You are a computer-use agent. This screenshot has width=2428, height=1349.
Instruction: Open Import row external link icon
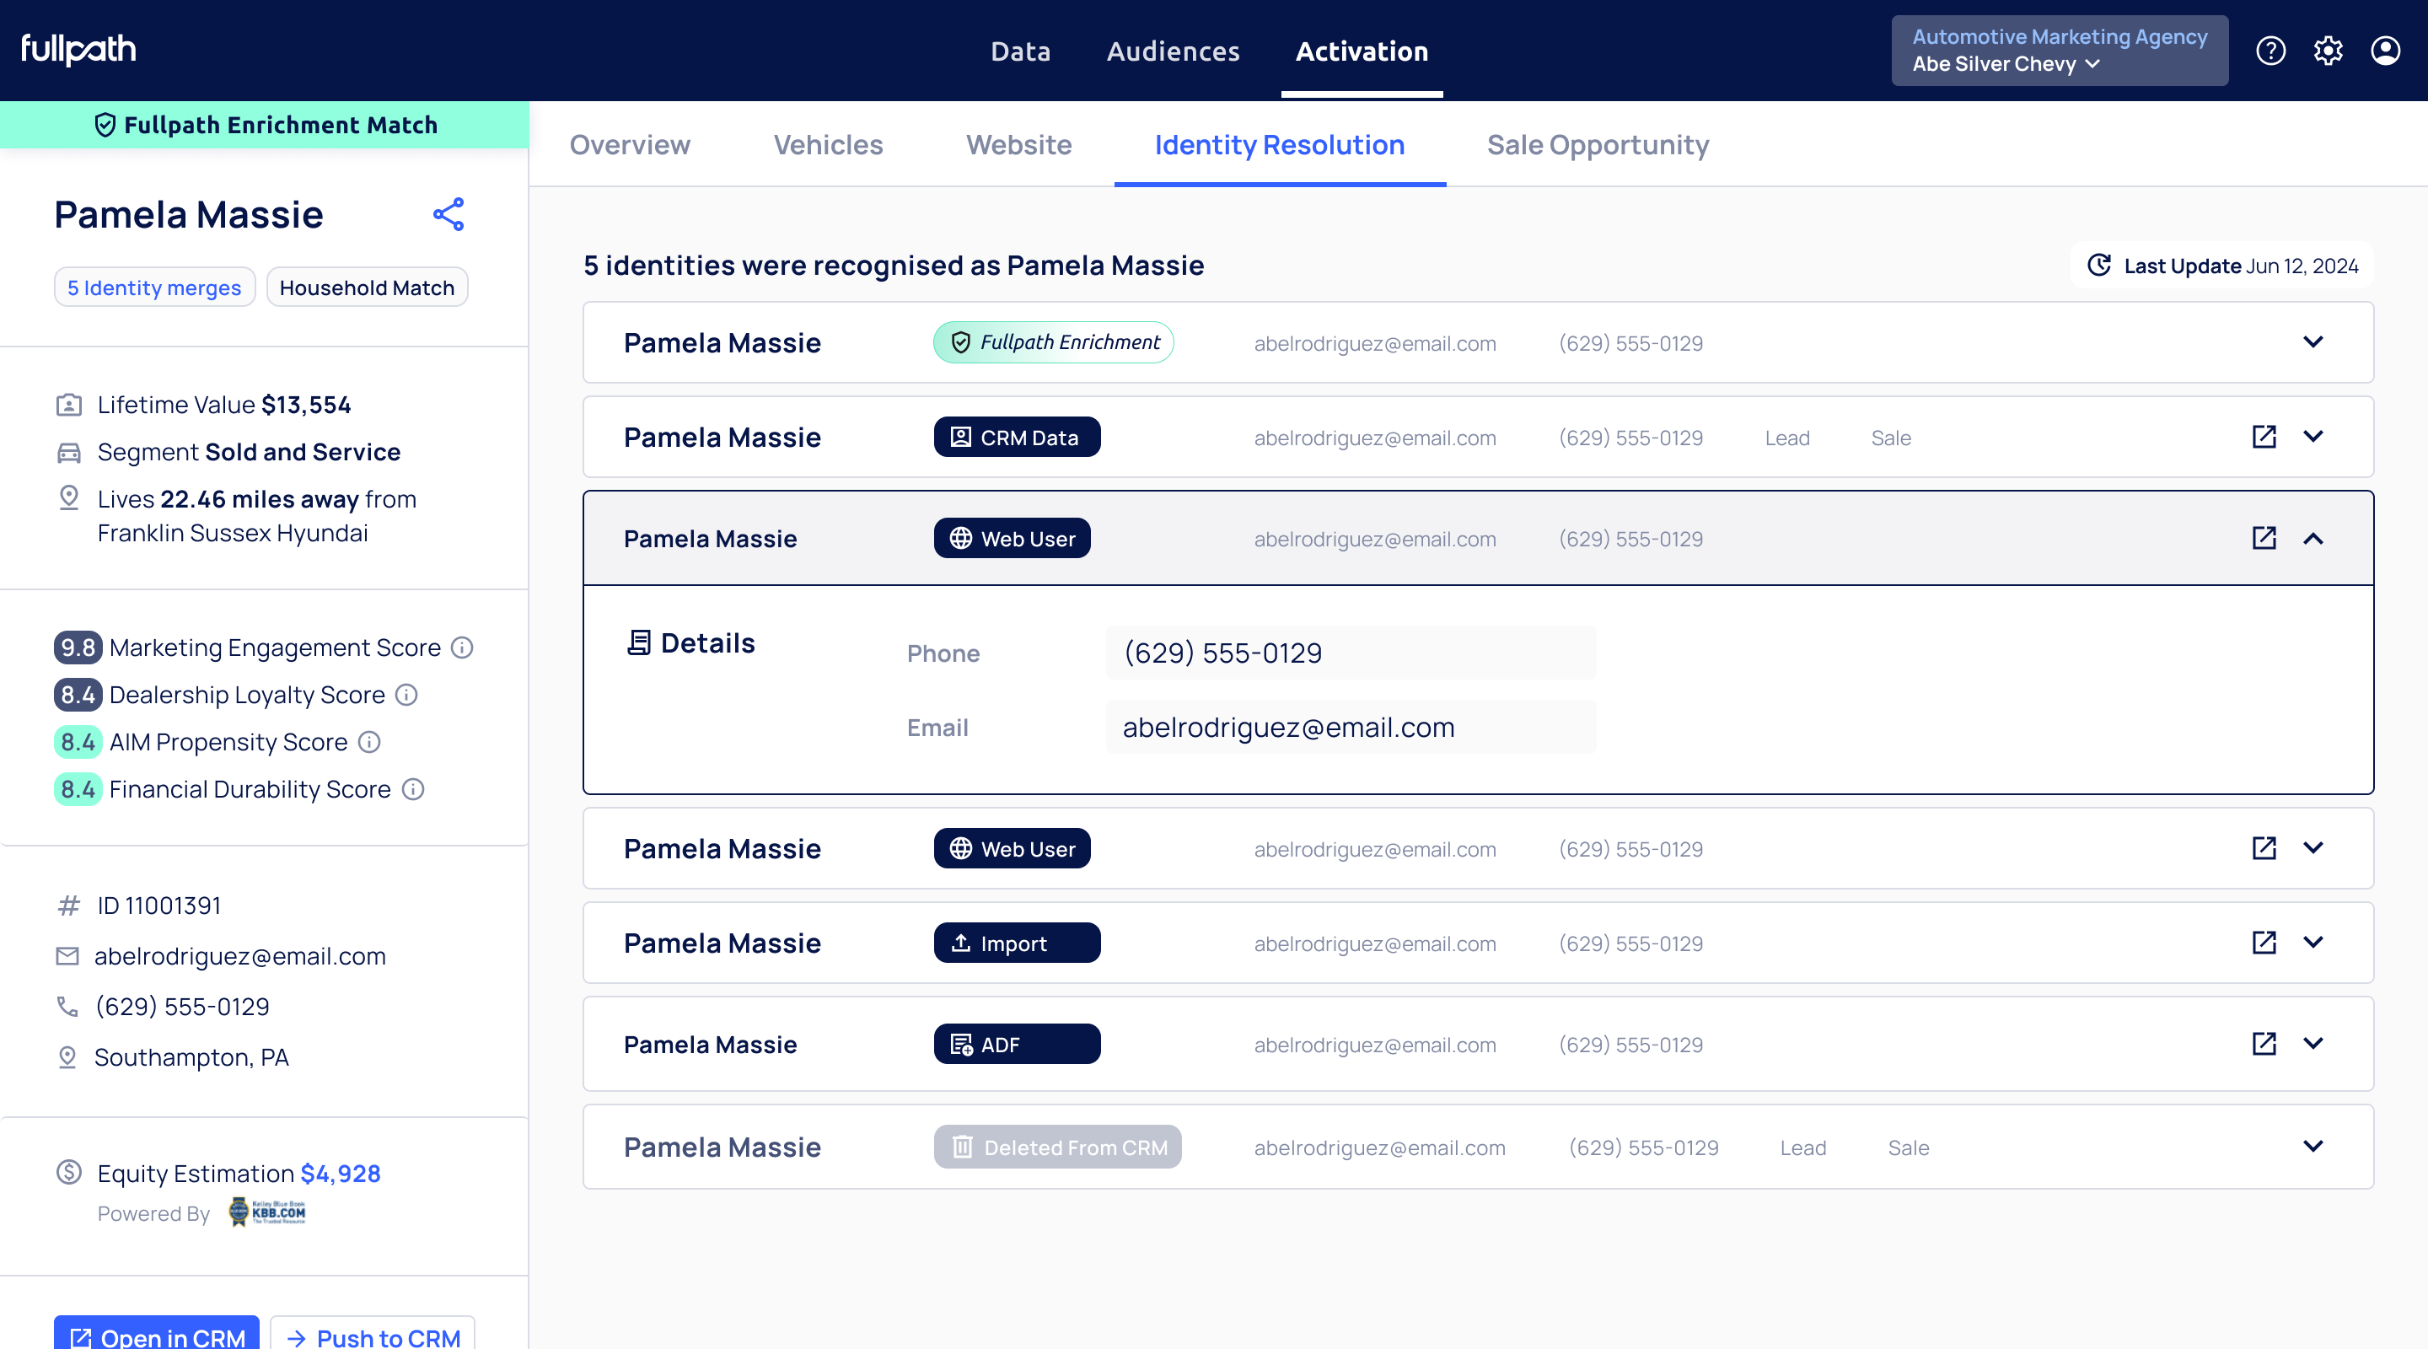(2263, 943)
